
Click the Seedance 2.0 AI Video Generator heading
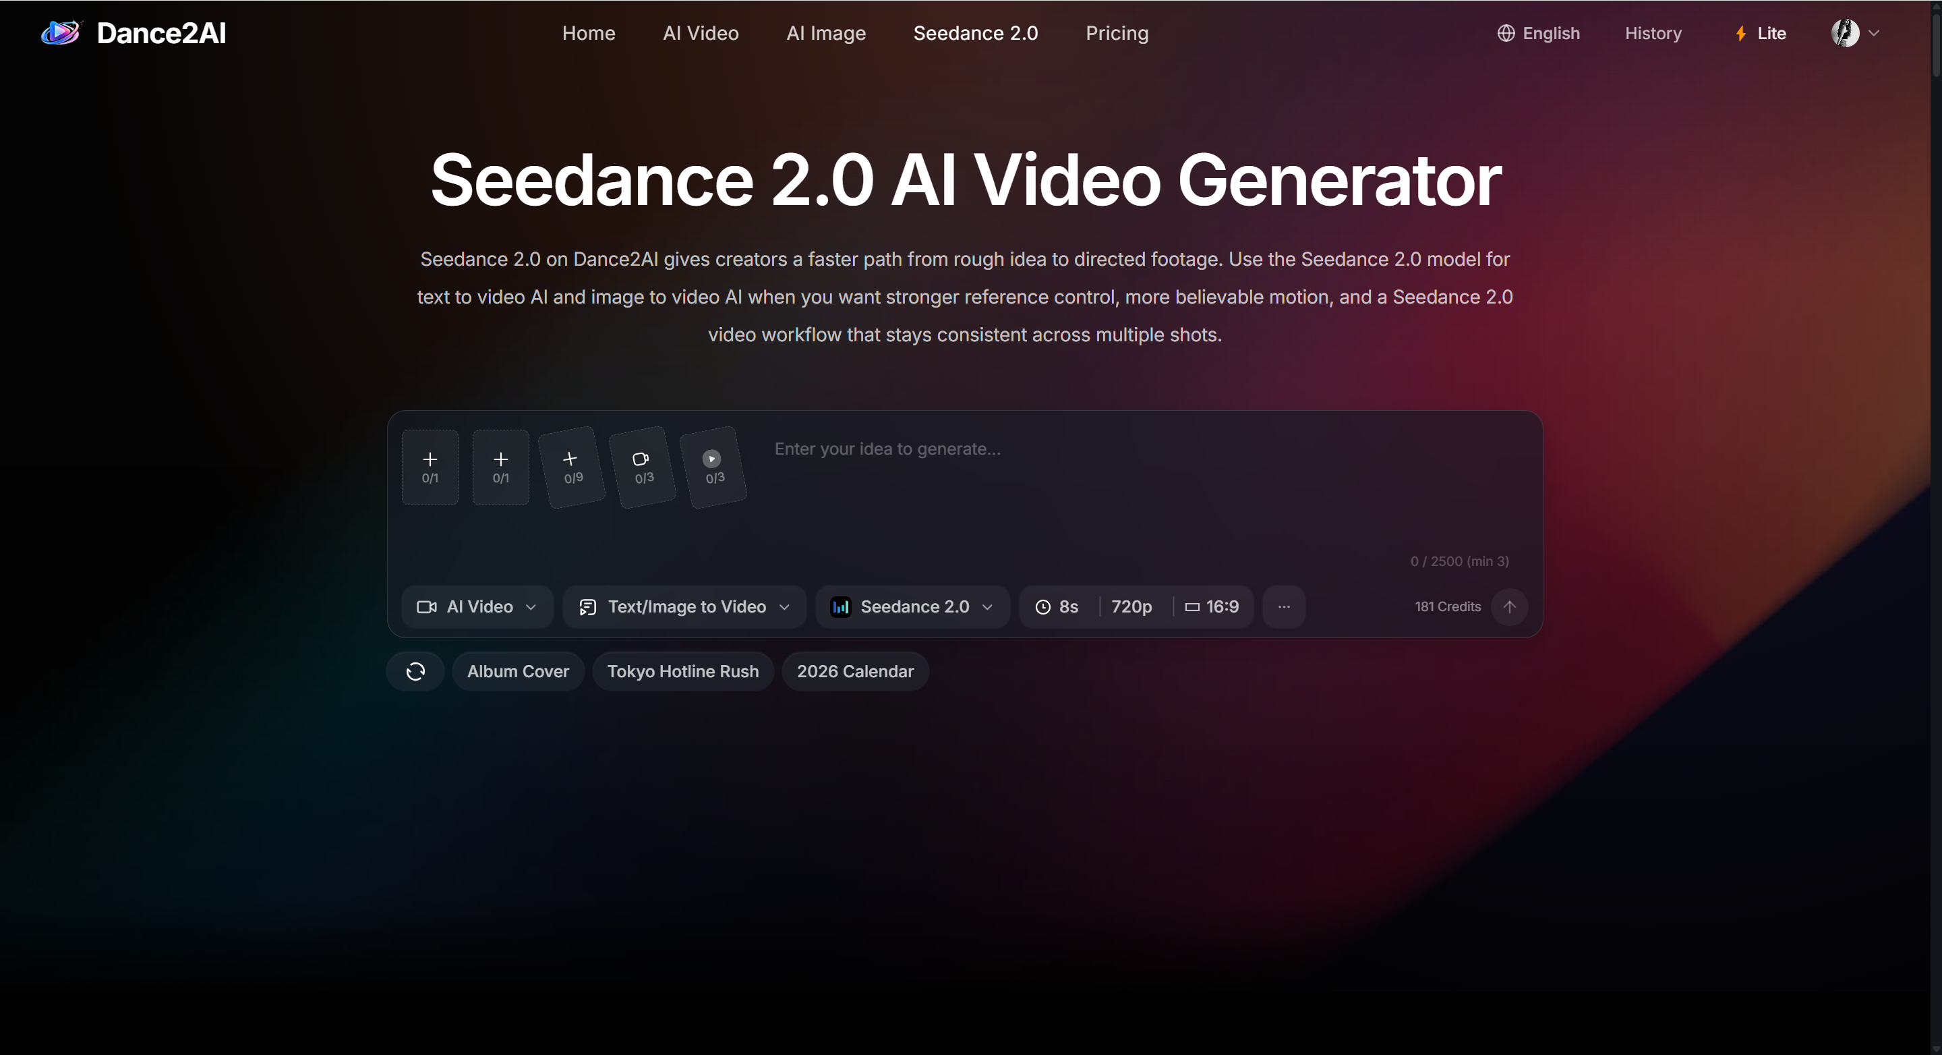(x=966, y=181)
